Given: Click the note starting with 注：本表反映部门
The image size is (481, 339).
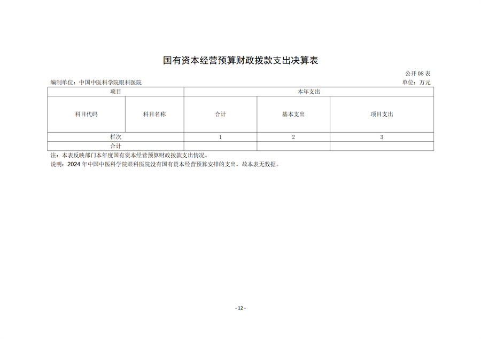Looking at the screenshot, I should pos(130,156).
